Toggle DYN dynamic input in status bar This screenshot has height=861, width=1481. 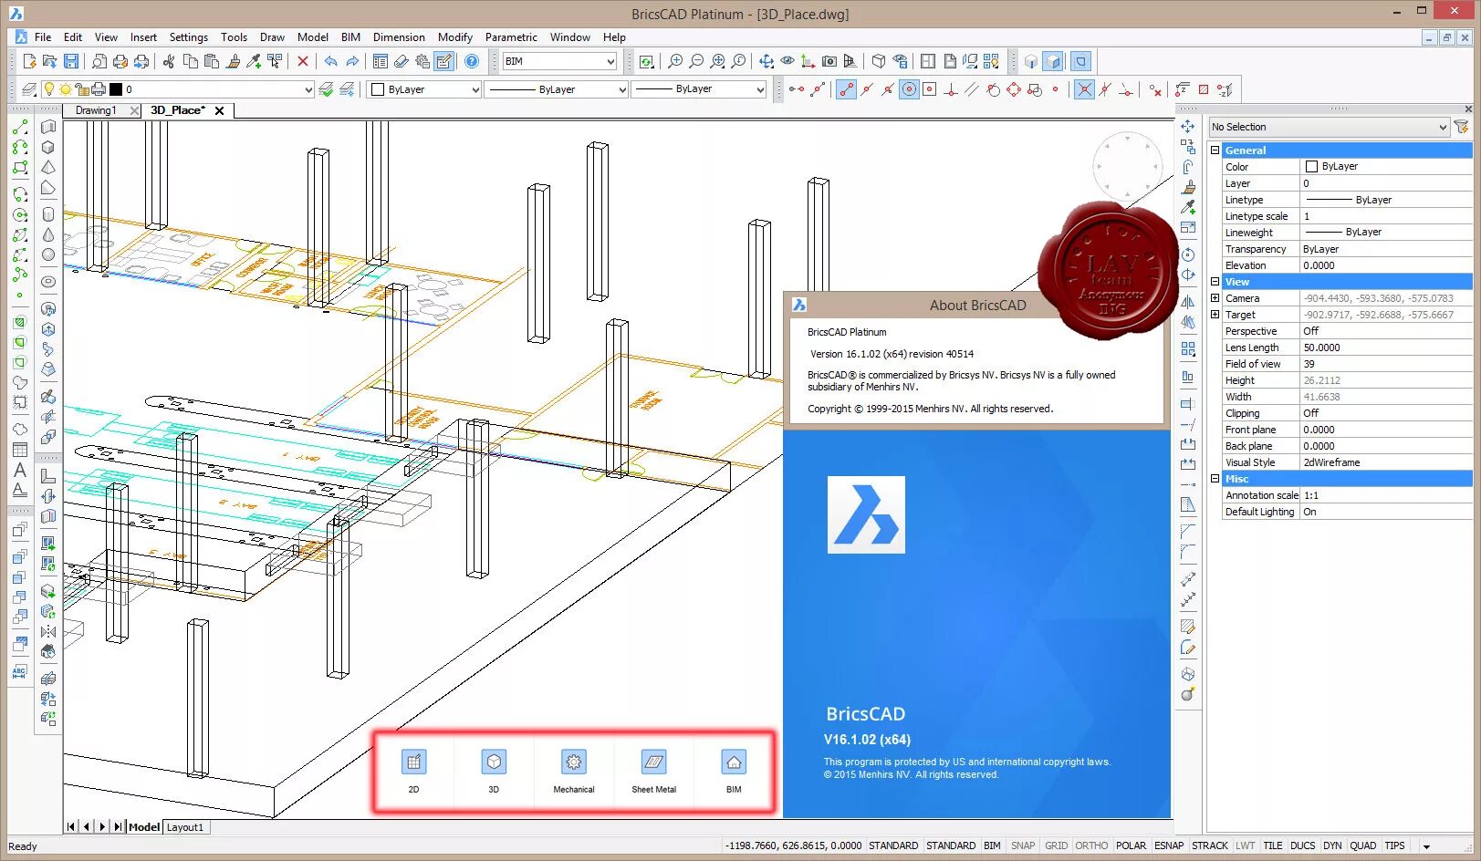click(1332, 845)
